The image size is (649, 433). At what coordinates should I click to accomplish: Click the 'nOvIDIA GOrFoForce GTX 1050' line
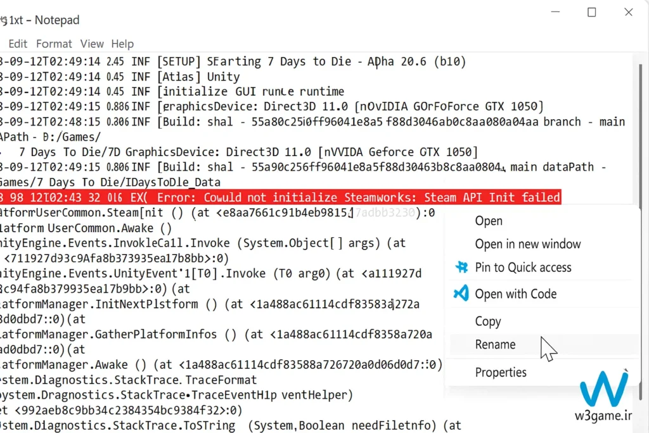coord(271,107)
